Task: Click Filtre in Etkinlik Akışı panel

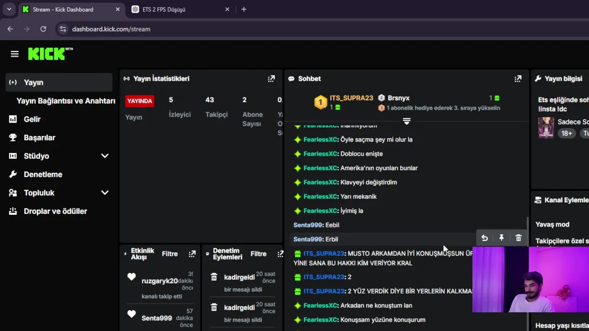Action: click(170, 254)
